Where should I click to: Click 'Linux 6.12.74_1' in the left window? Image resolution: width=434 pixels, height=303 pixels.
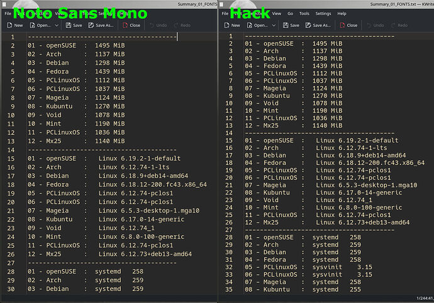pos(126,228)
